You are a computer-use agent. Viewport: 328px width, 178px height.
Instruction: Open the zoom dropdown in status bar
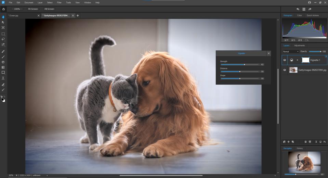(16, 175)
